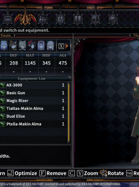Click the Equipment List gold scrollbar

(69, 112)
